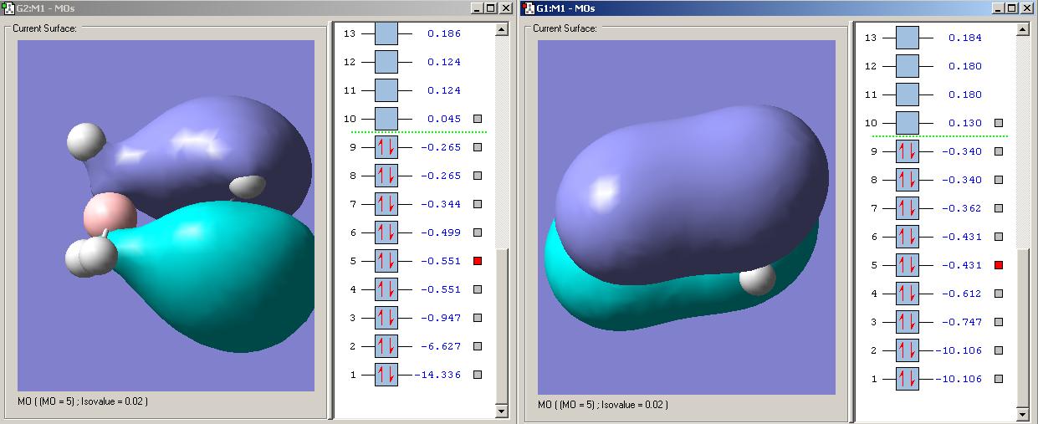Select occupied orbital 9 box in G1:M1
This screenshot has height=424, width=1038.
pos(908,151)
